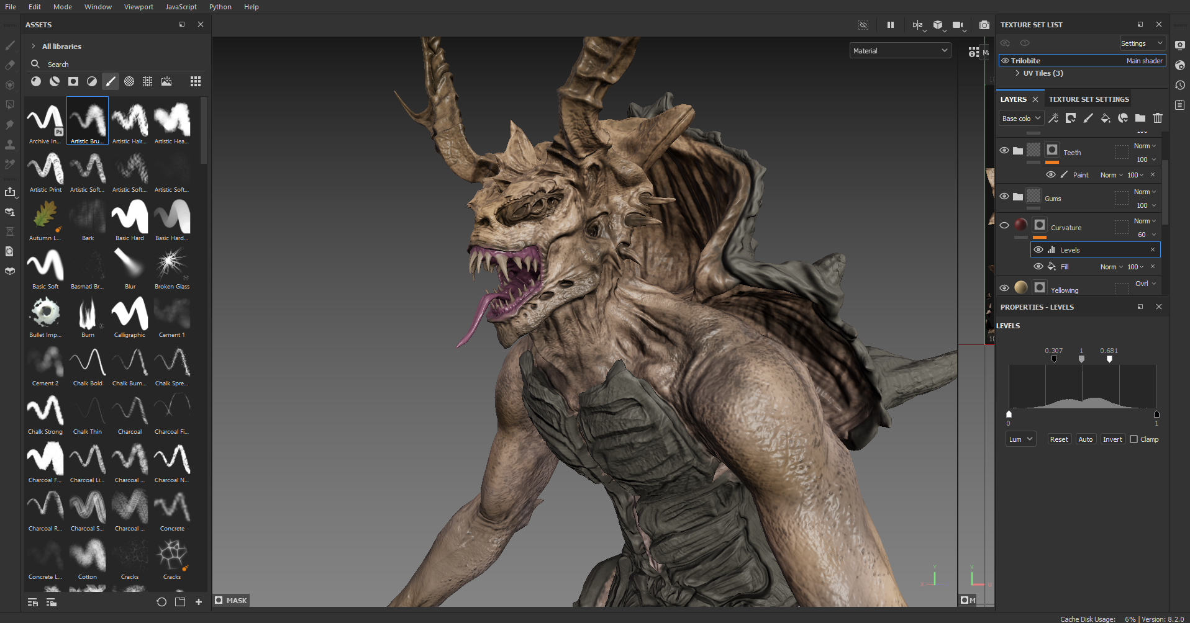Click the Invert button in Levels

(1112, 439)
